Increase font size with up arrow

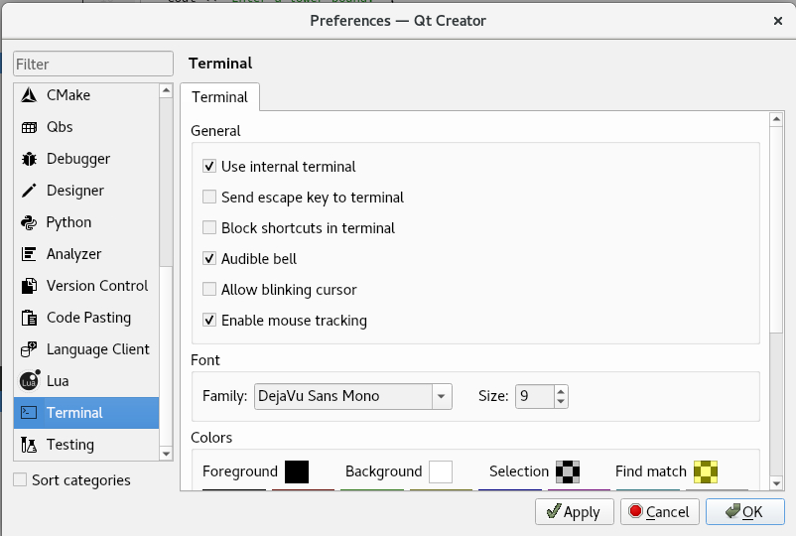click(x=561, y=391)
